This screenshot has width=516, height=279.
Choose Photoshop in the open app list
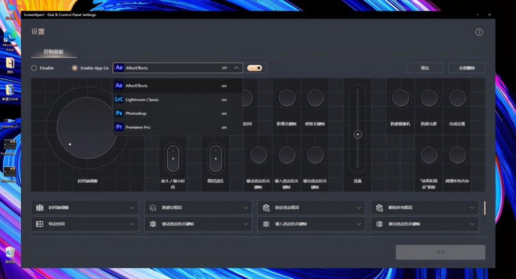point(178,113)
